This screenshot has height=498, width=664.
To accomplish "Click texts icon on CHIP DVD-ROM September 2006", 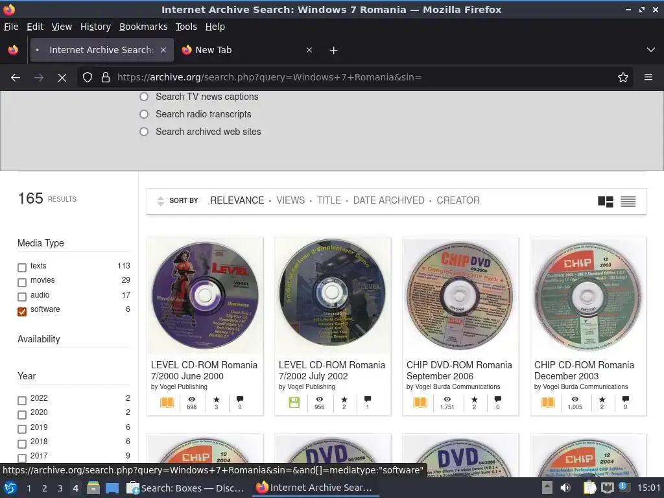I will pyautogui.click(x=420, y=402).
